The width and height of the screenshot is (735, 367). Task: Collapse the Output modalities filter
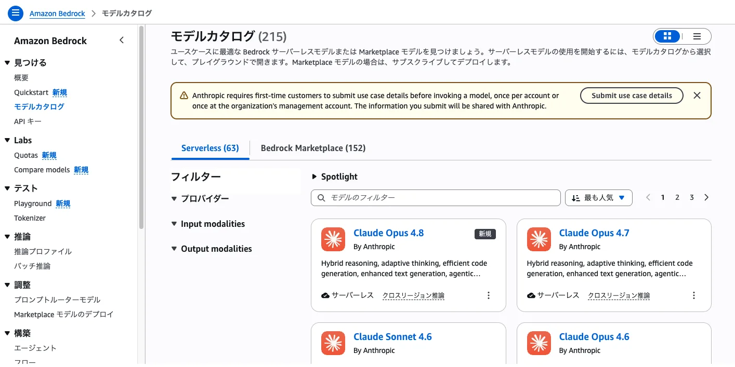(x=175, y=249)
